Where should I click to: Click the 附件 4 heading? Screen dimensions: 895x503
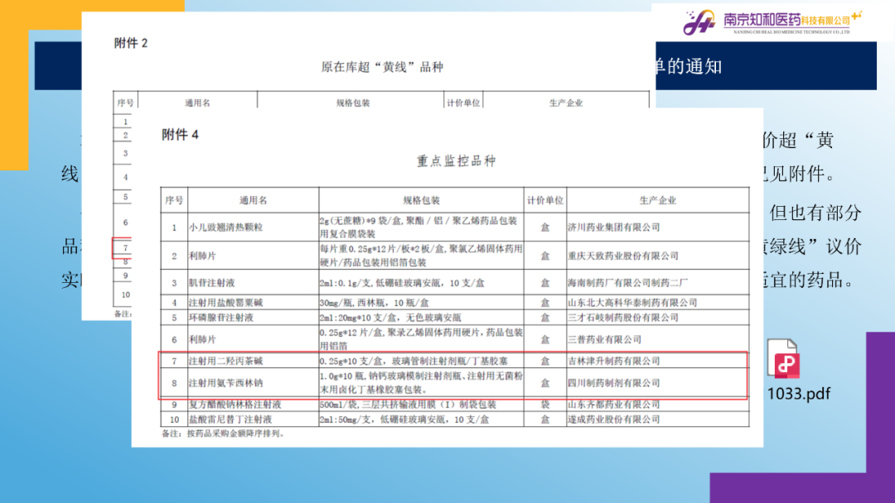[x=180, y=135]
